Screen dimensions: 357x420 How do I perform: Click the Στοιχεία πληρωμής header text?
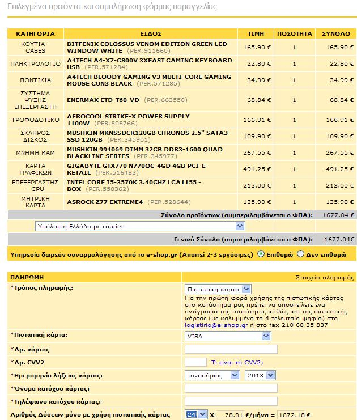click(x=325, y=277)
